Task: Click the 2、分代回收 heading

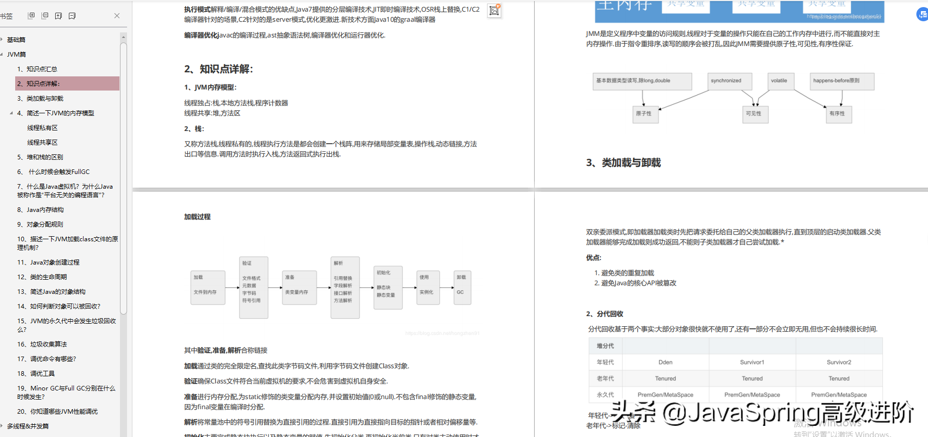Action: (x=605, y=314)
